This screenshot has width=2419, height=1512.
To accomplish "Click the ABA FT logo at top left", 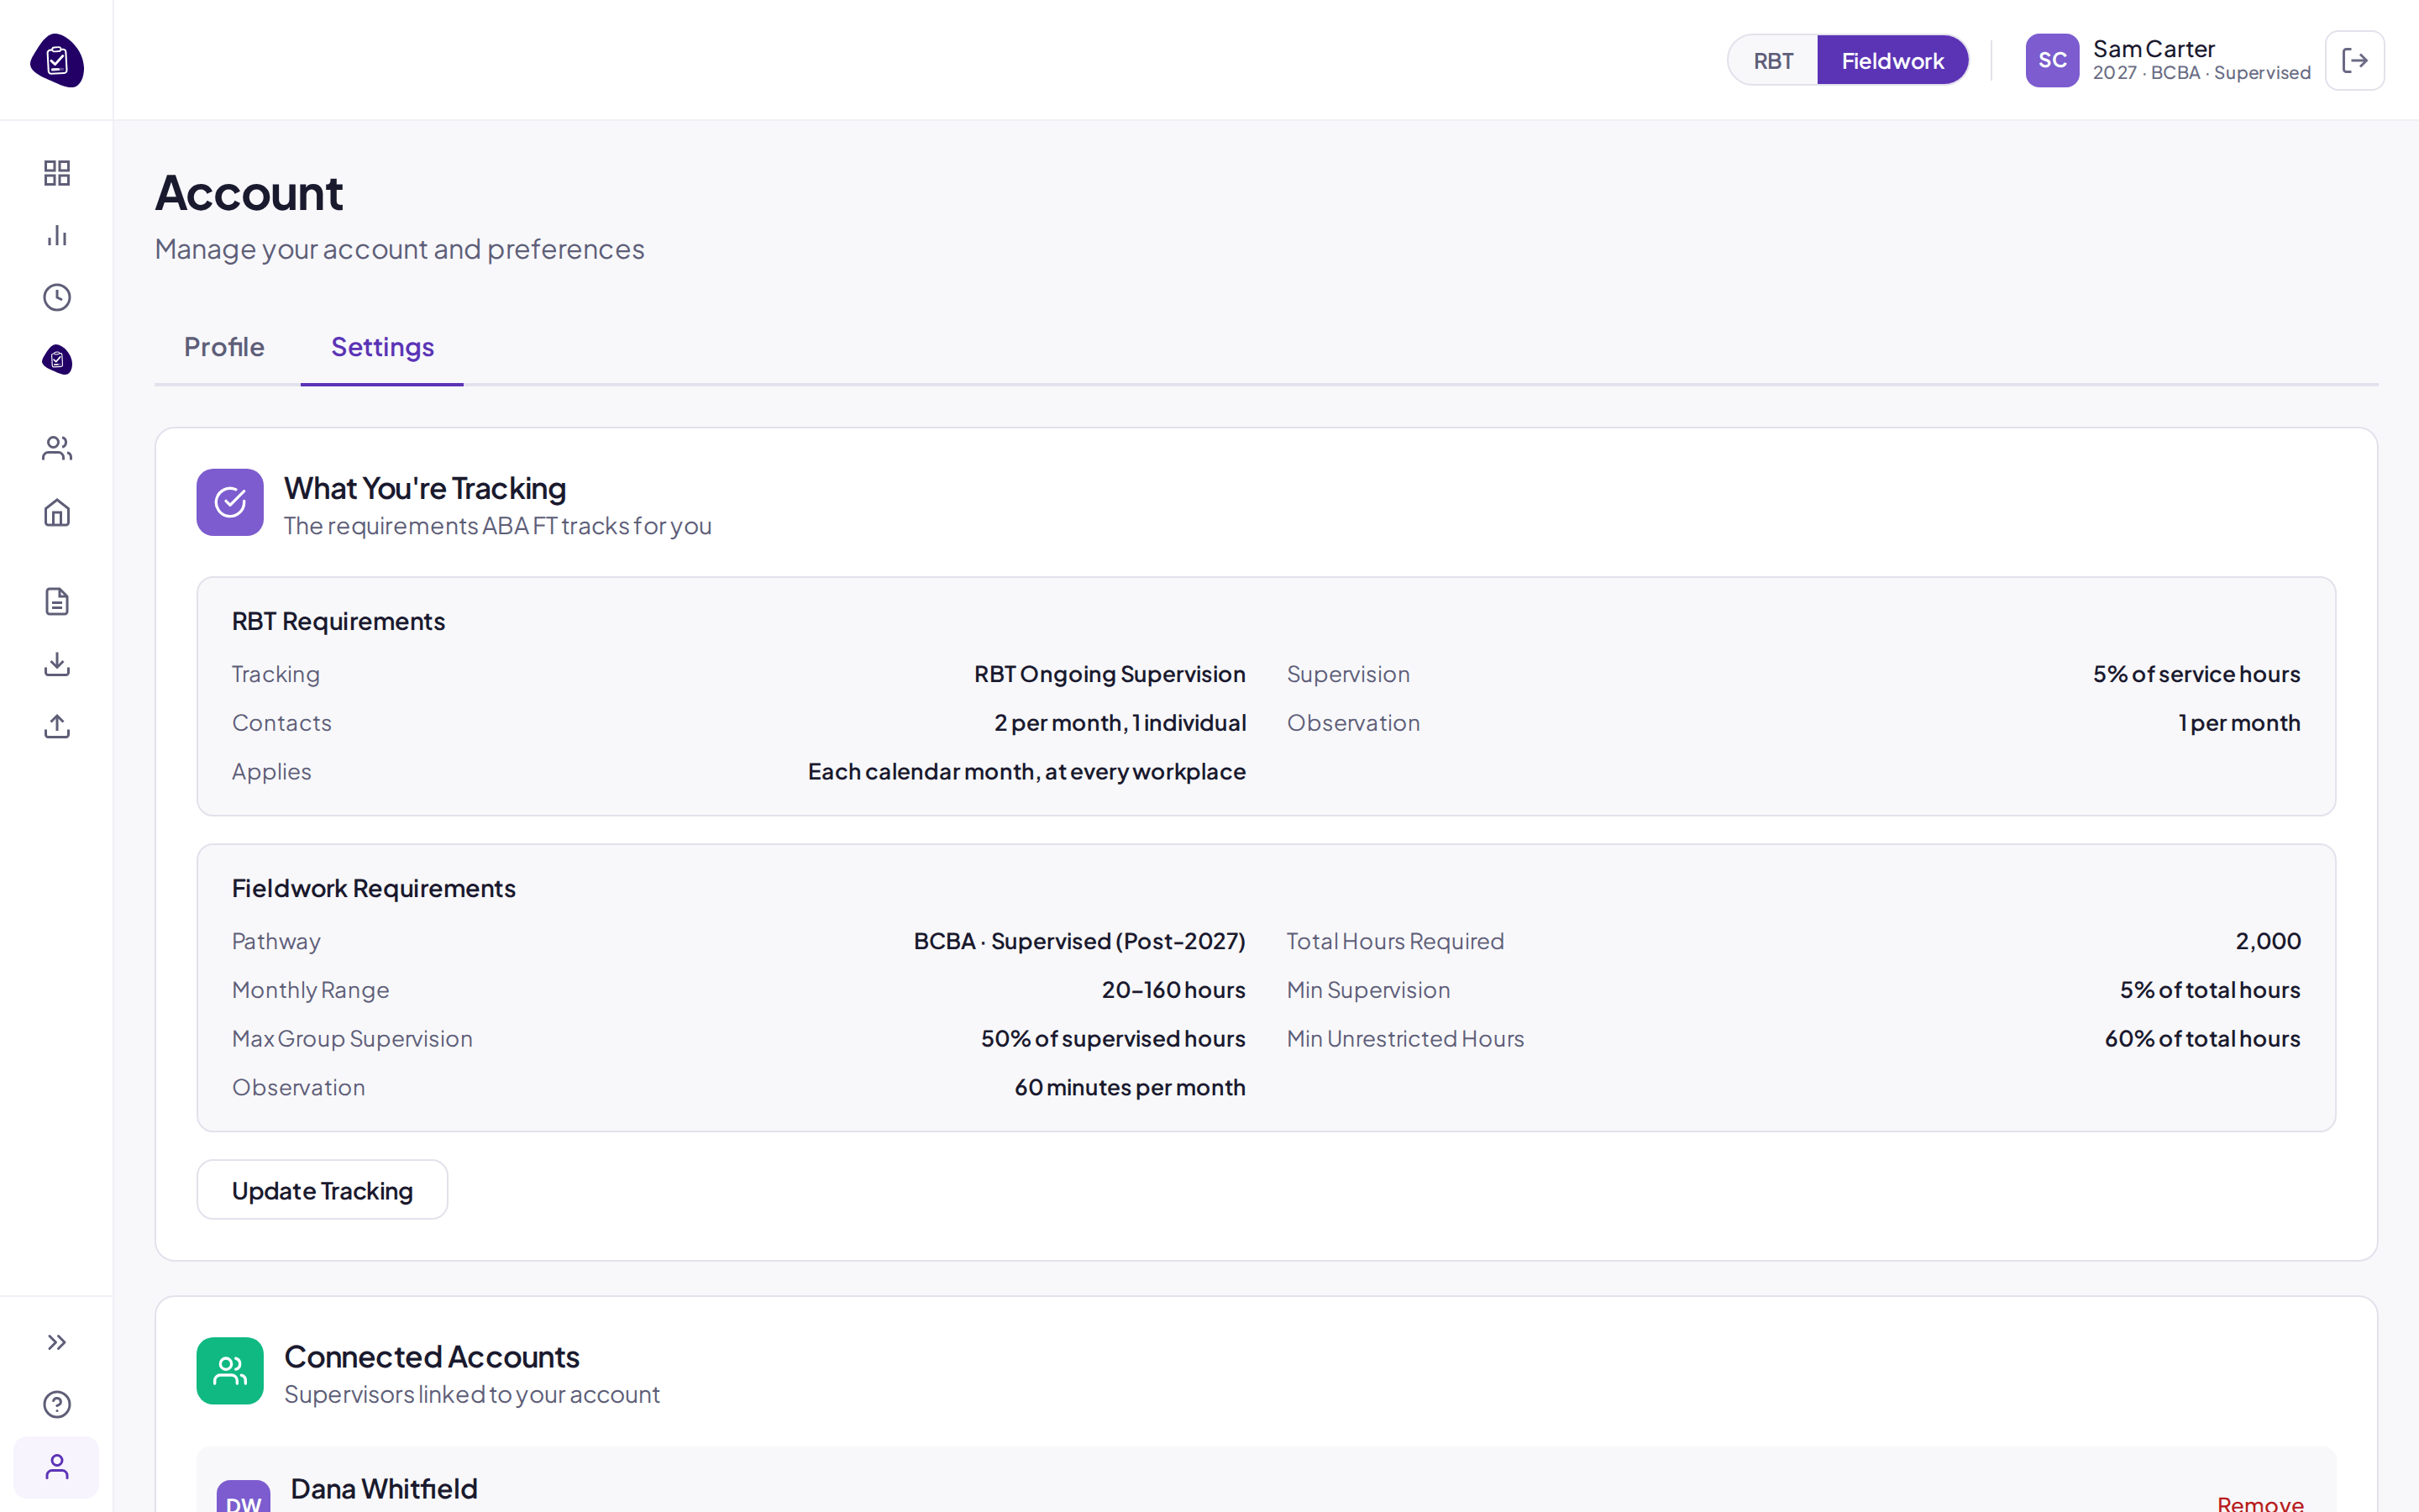I will coord(57,60).
